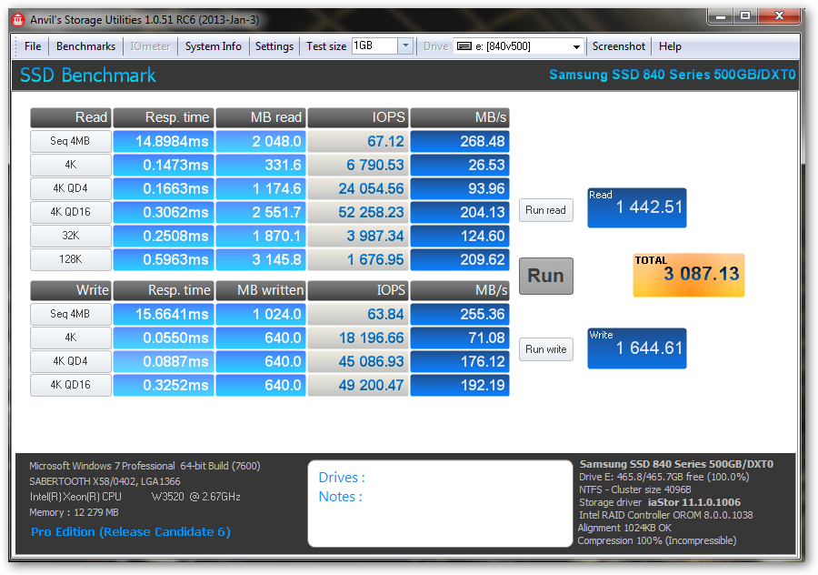Click the Memory : 12 279 MB text
The width and height of the screenshot is (818, 575).
point(74,512)
